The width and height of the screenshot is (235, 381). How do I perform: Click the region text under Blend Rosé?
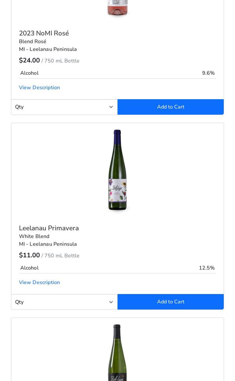48,49
